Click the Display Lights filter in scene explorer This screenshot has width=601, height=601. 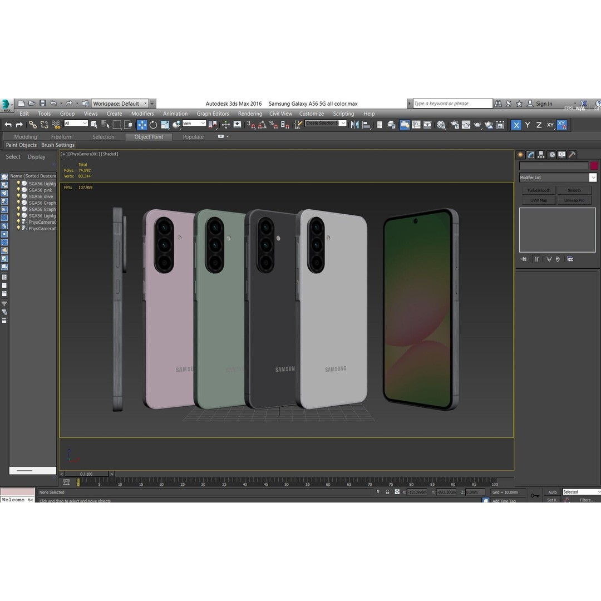click(x=4, y=193)
